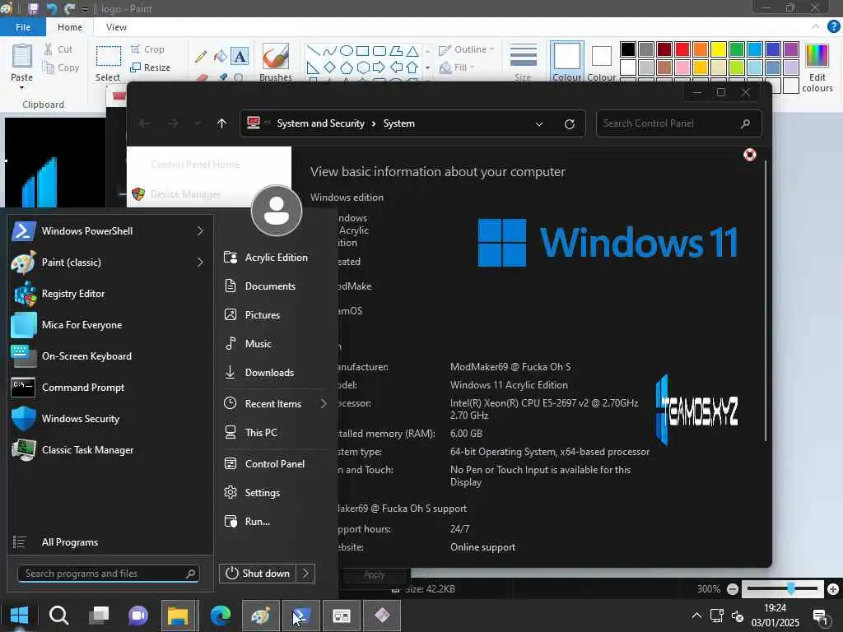
Task: Click the Start button on taskbar
Action: click(x=19, y=616)
